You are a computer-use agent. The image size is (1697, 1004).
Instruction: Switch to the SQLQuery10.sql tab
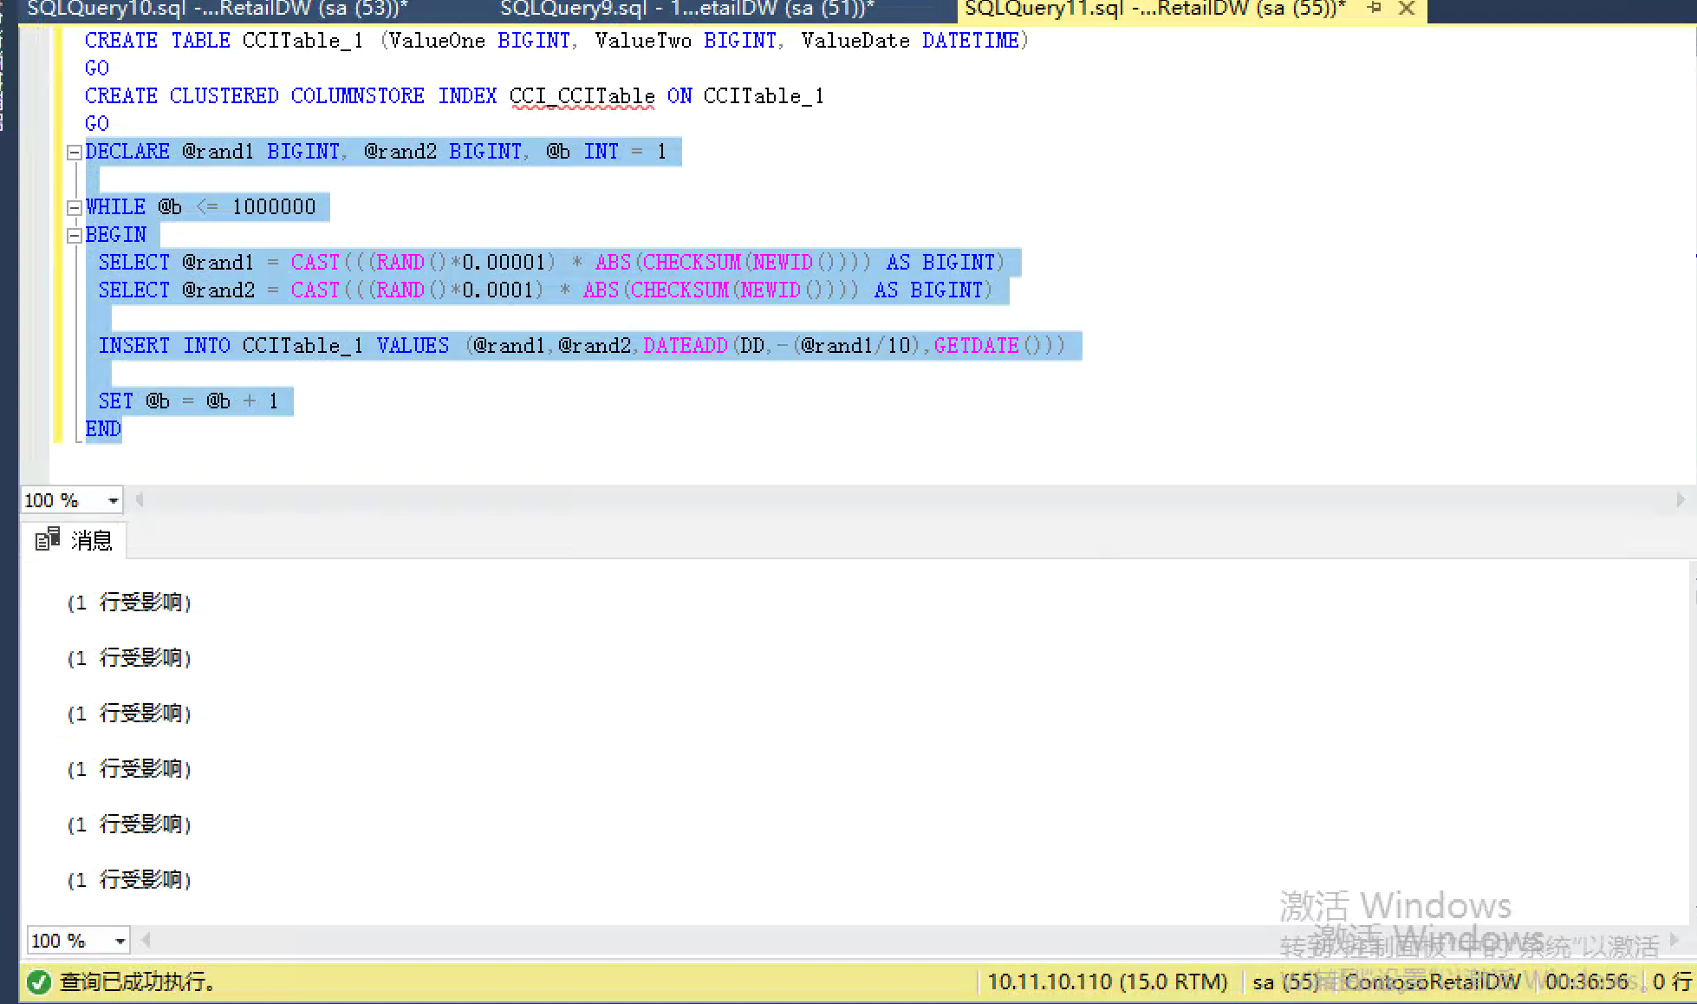point(217,9)
